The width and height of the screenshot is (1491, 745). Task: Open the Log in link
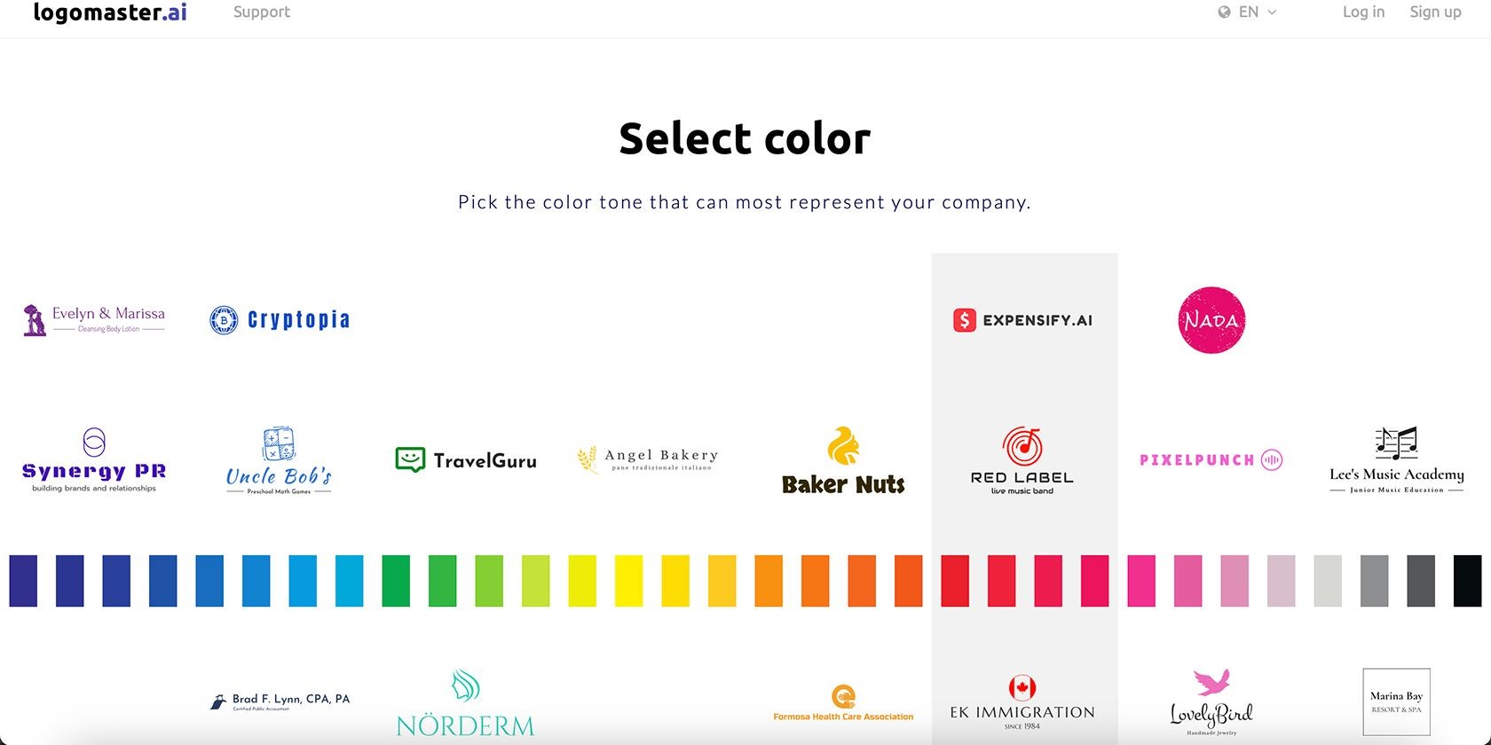click(1363, 12)
